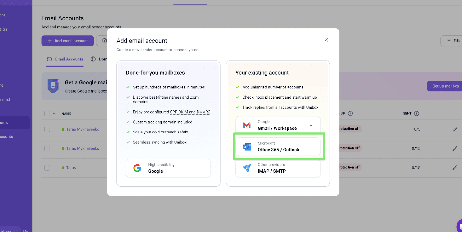Click the Gmail envelope icon

[247, 125]
